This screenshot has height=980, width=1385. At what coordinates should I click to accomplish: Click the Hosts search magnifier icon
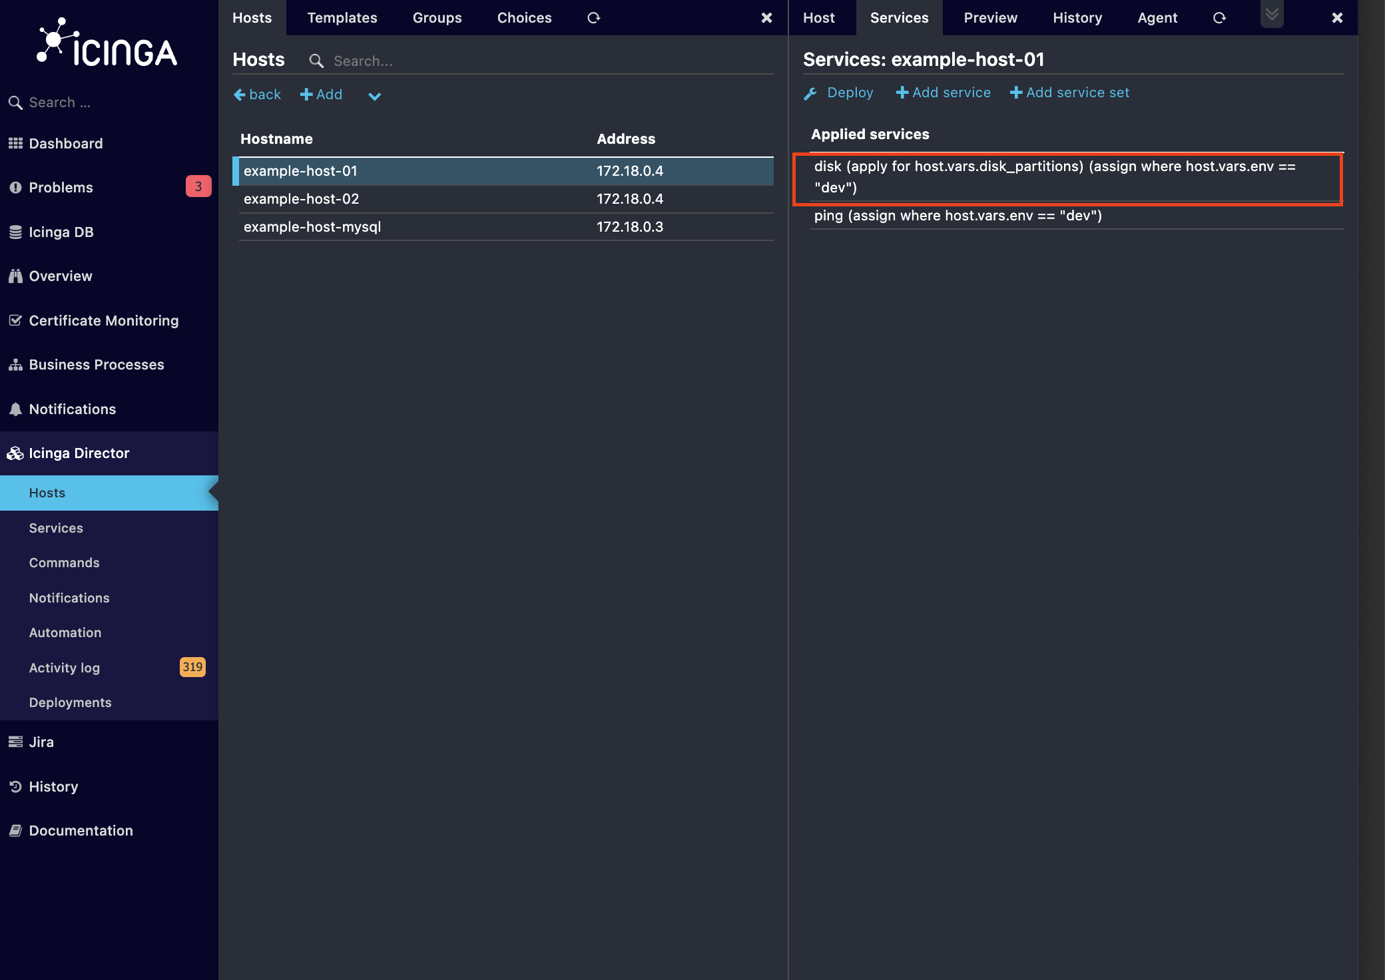tap(316, 61)
